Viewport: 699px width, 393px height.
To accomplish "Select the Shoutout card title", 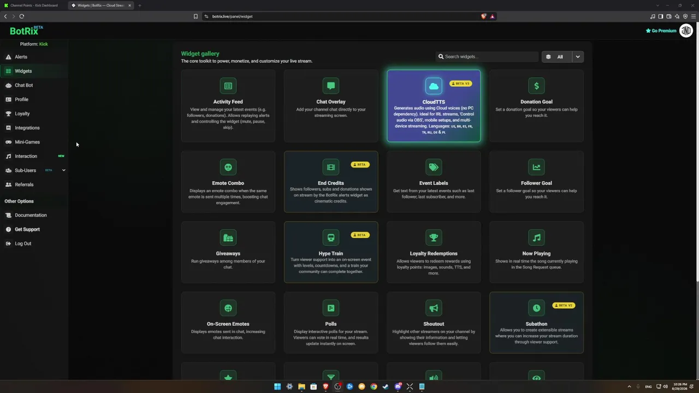I will point(434,324).
